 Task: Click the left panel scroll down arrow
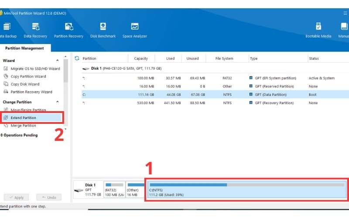pyautogui.click(x=65, y=129)
